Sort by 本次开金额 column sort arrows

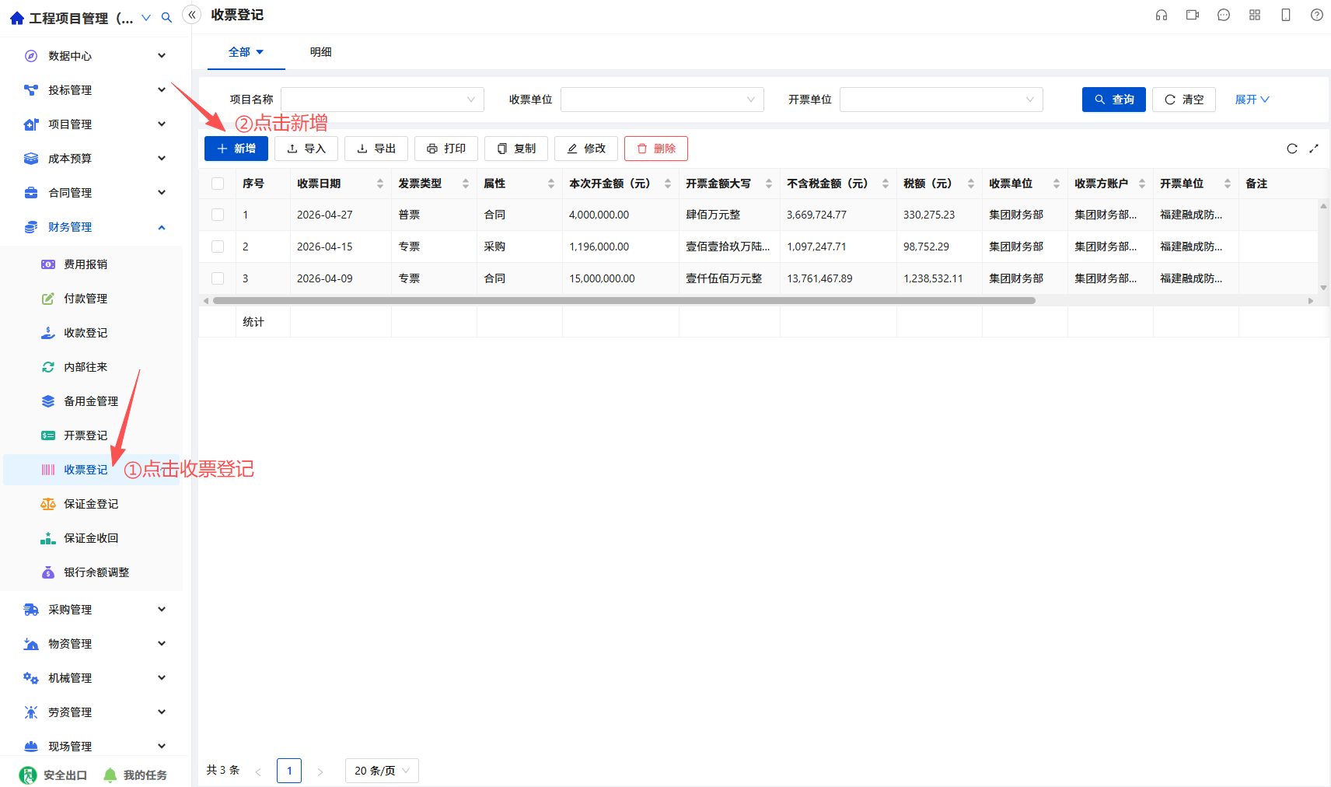[668, 184]
